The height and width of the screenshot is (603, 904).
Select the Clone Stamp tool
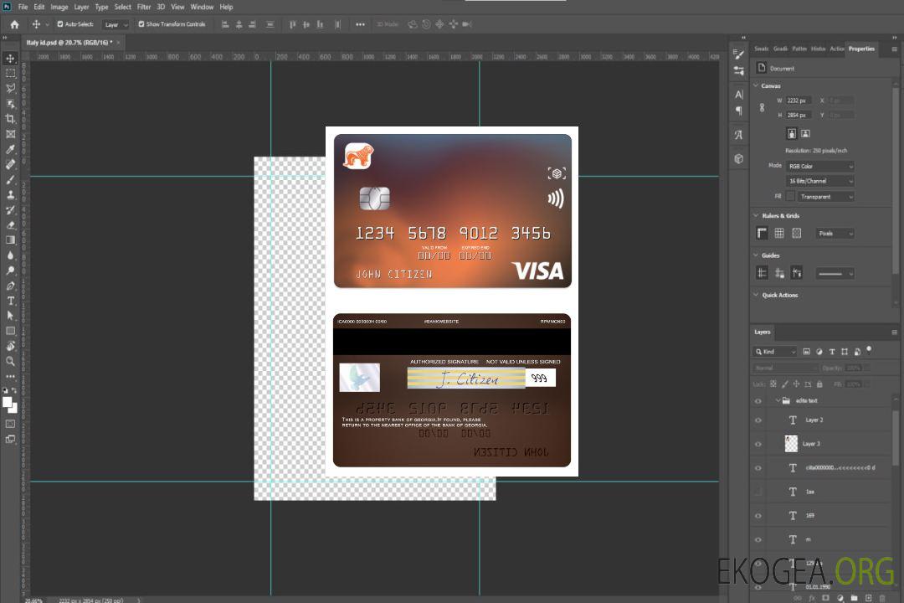(x=10, y=194)
